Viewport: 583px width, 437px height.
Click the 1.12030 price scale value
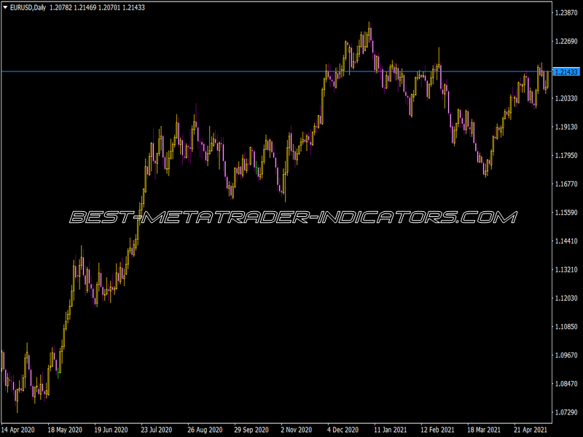(566, 298)
